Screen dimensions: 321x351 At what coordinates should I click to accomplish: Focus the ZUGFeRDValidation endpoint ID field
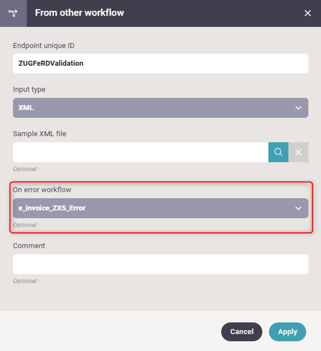160,63
